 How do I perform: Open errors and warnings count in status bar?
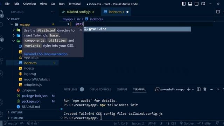pyautogui.click(x=33, y=123)
